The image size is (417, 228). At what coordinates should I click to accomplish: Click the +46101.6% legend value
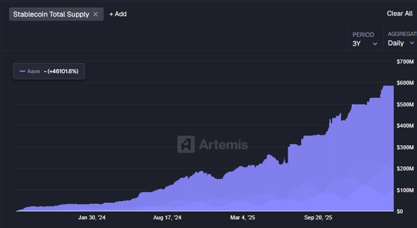tap(63, 71)
